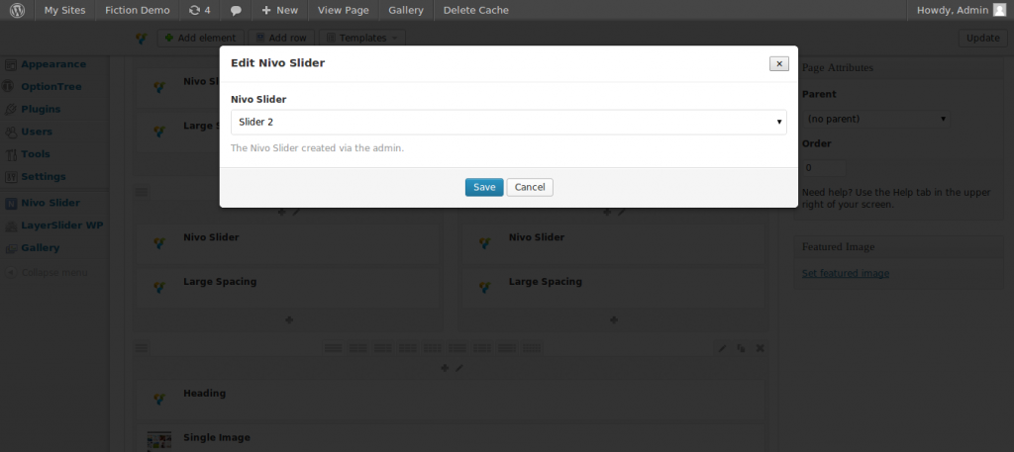Cancel the Edit Nivo Slider dialog

coord(530,187)
